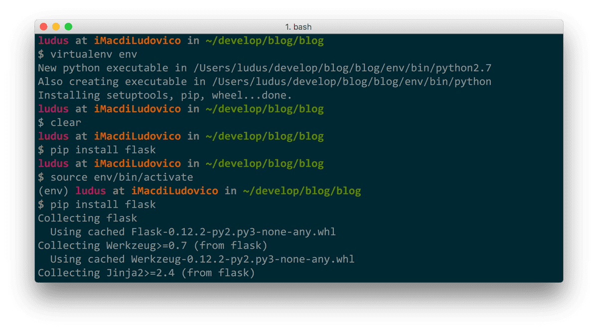Click the "Installing setuptools, pip, wheel...done." line
This screenshot has width=598, height=332.
(164, 95)
